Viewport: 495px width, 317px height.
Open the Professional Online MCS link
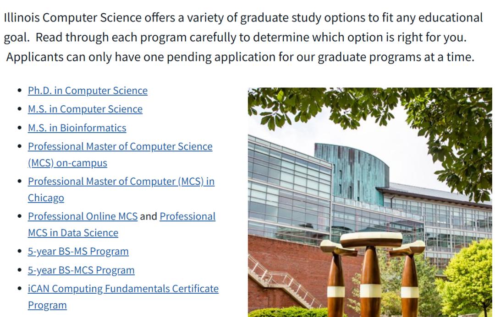[x=82, y=216]
